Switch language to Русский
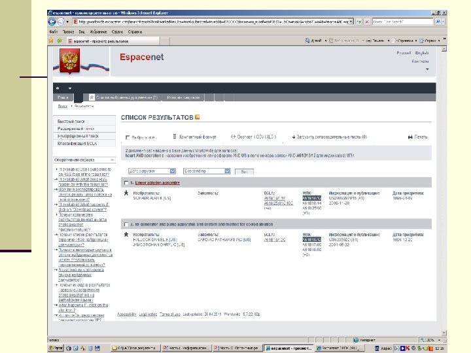This screenshot has width=471, height=353. (x=404, y=53)
